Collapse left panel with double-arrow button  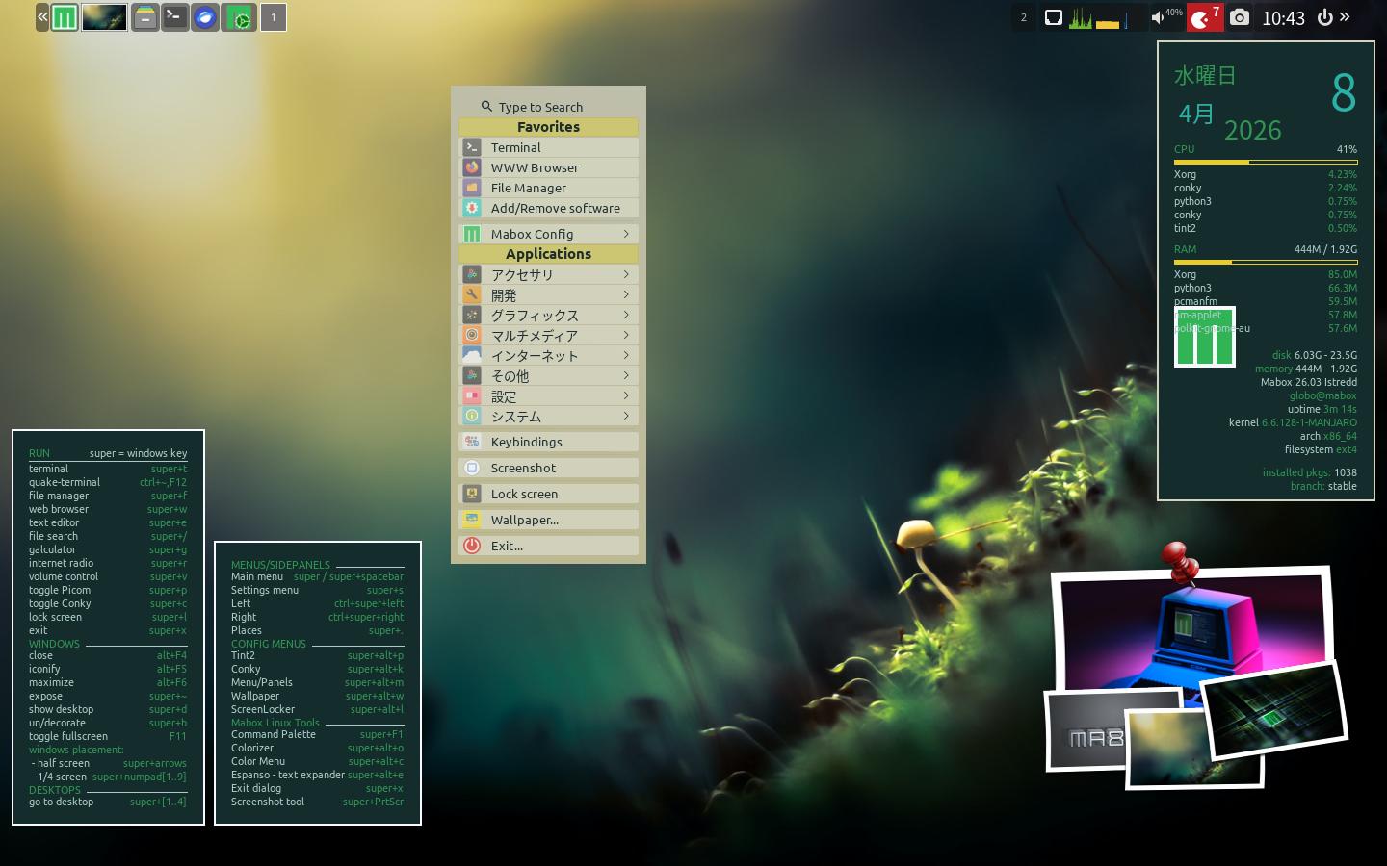pos(42,17)
